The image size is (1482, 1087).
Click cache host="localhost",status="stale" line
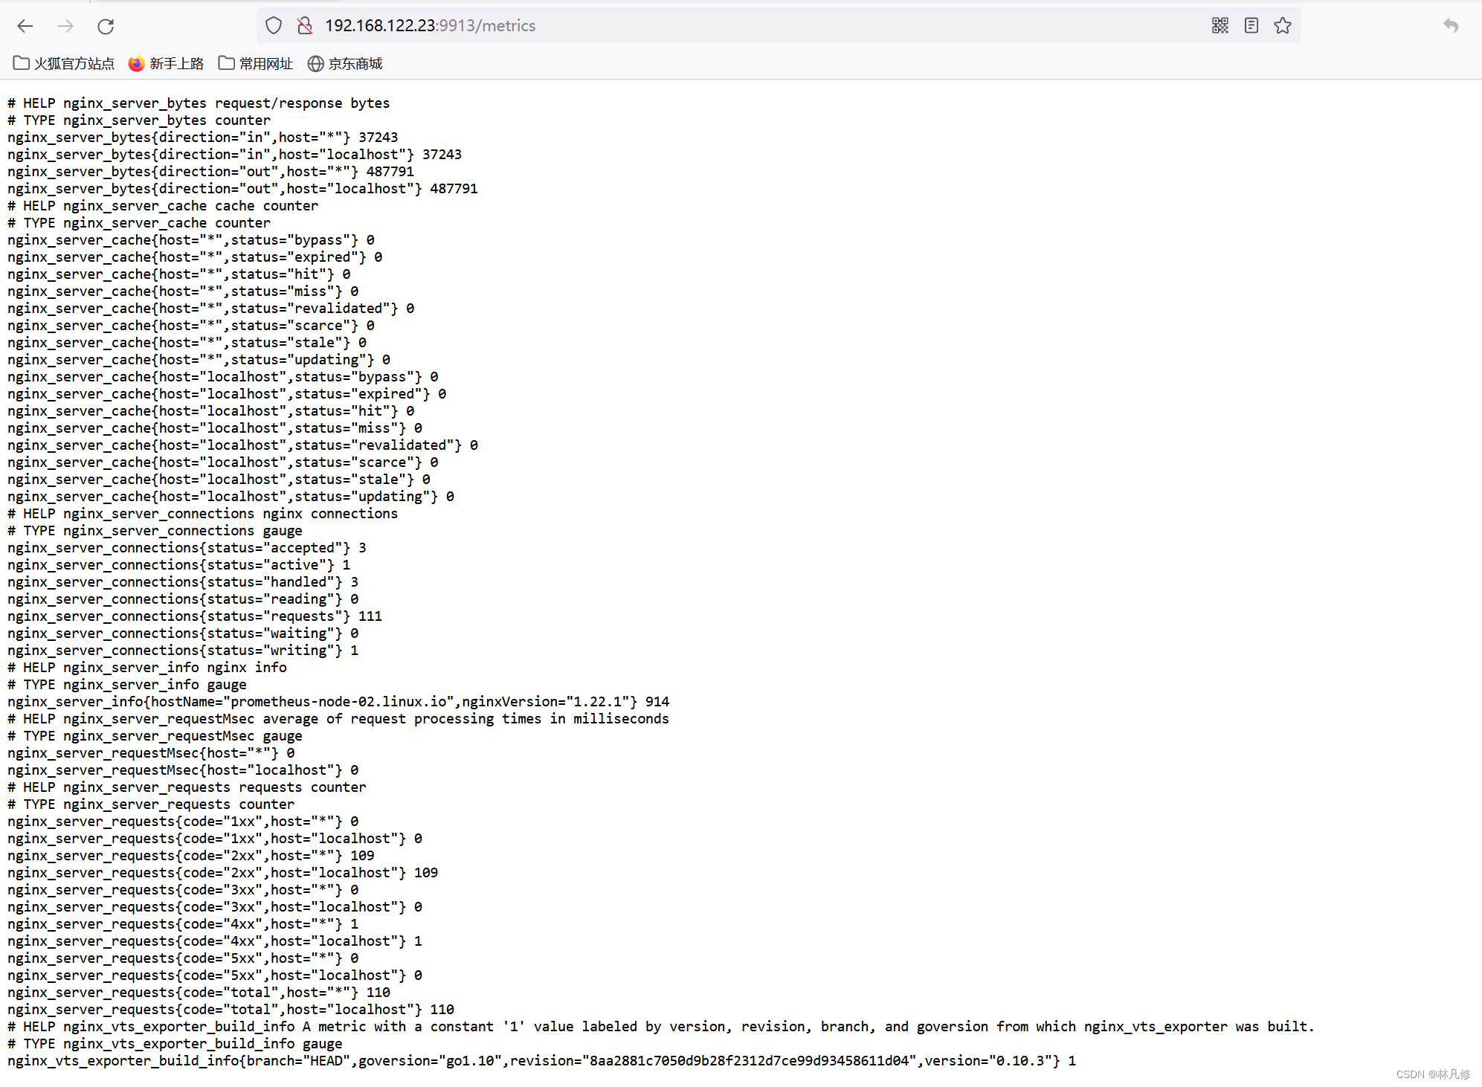219,480
